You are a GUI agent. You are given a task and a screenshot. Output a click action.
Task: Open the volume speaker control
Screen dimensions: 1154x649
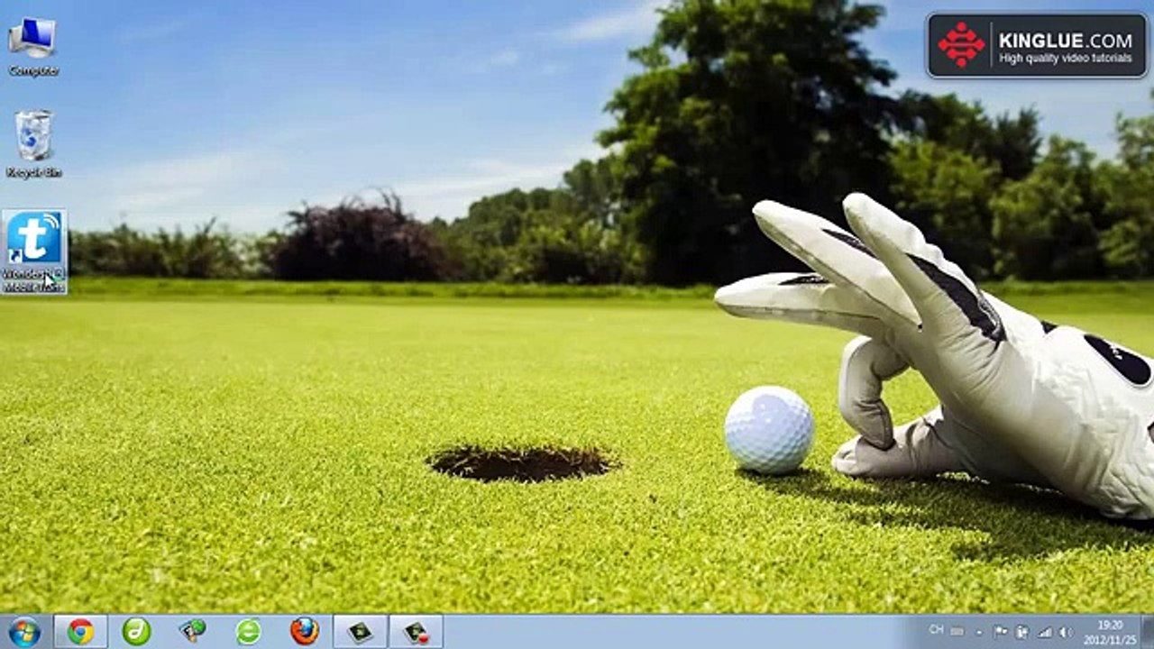(1066, 632)
